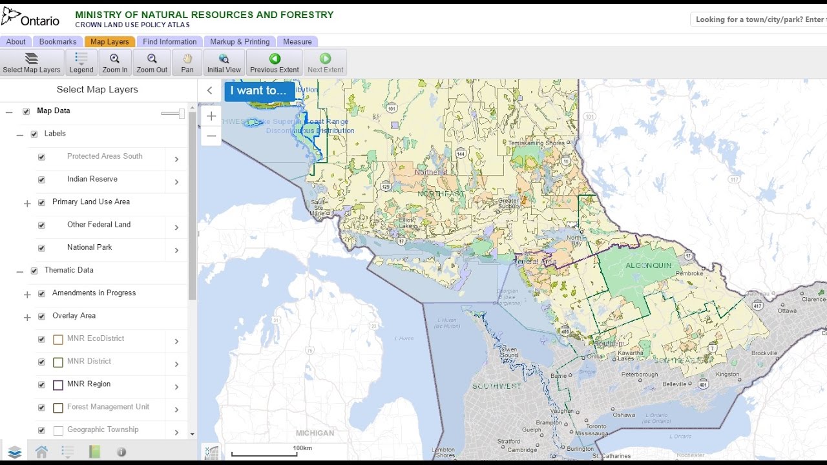Screen dimensions: 827x465
Task: Open MNR District layer options arrow
Action: coord(176,364)
